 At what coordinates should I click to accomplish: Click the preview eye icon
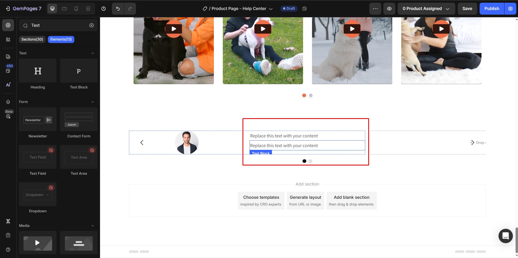coord(389,9)
